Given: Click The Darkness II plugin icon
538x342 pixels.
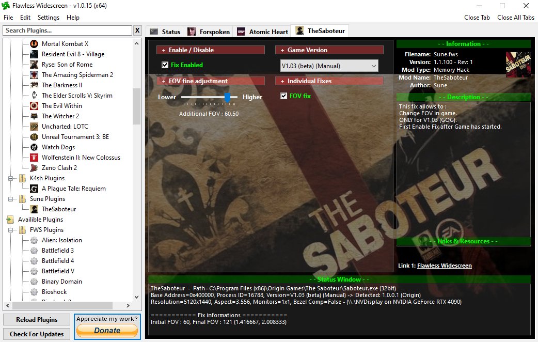Looking at the screenshot, I should pos(34,85).
